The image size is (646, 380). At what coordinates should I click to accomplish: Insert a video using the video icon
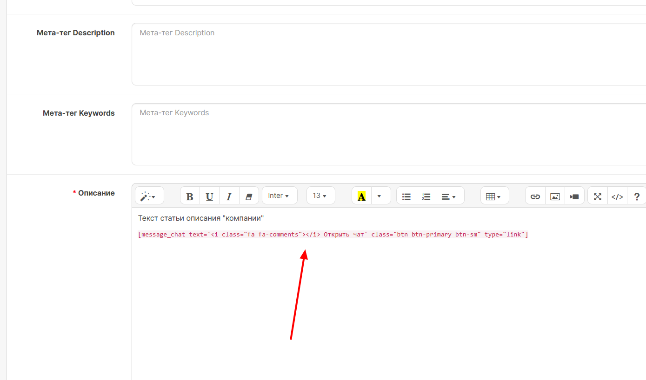(x=574, y=196)
